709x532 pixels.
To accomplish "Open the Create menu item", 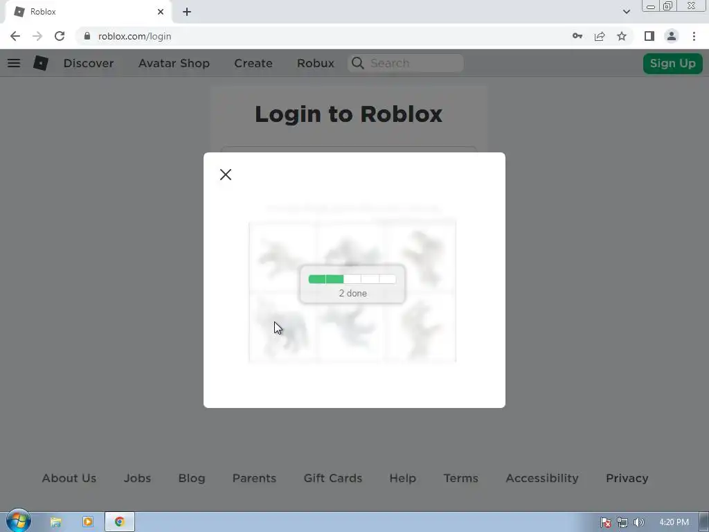I will point(253,63).
